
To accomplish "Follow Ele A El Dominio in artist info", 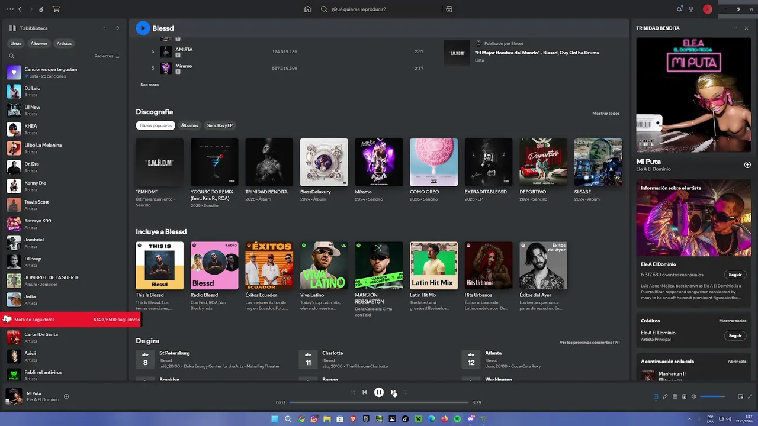I will pyautogui.click(x=735, y=275).
